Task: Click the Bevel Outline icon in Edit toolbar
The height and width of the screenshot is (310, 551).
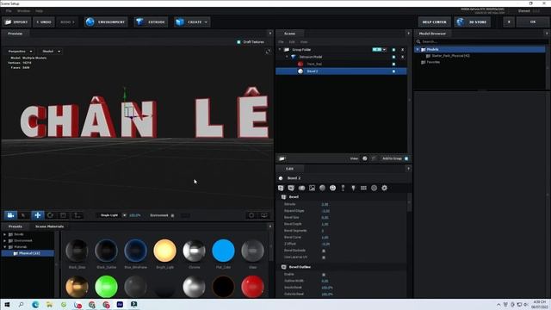Action: point(291,188)
